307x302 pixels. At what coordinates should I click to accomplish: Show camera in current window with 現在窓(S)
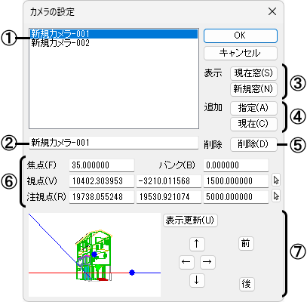(x=253, y=73)
